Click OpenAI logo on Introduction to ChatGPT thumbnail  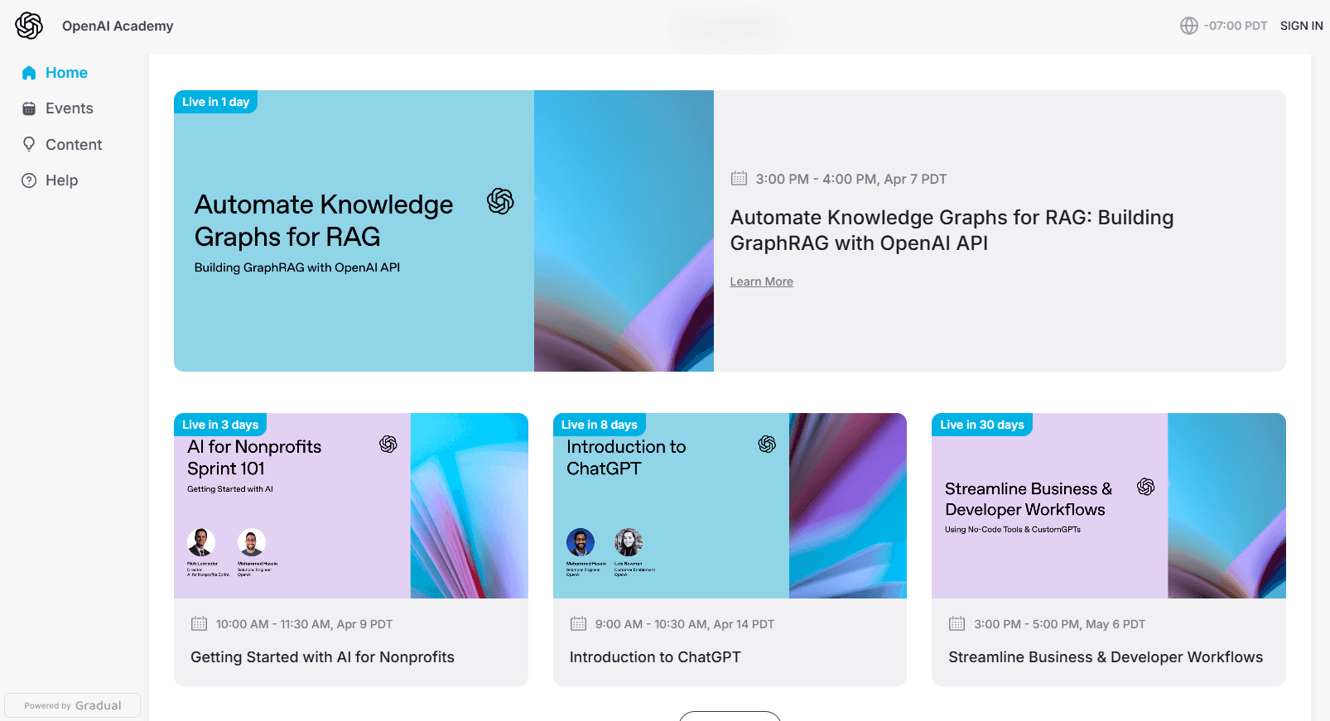767,445
